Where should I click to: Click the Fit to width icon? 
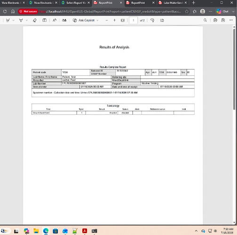pyautogui.click(x=123, y=20)
